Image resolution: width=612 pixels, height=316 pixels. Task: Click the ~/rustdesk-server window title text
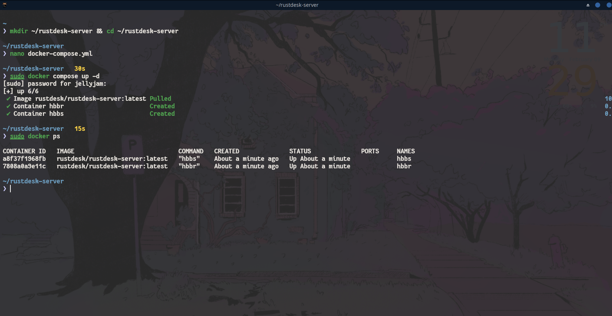[297, 5]
